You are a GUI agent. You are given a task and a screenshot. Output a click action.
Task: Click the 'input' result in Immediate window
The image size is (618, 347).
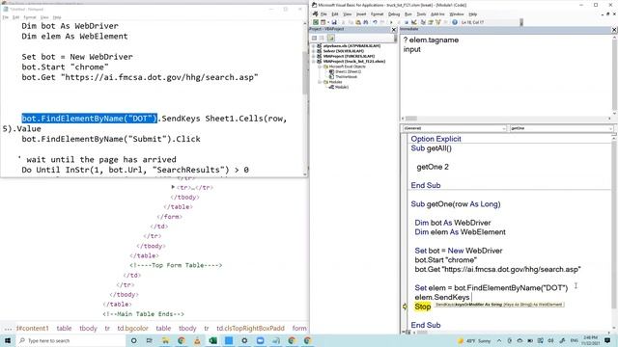coord(412,49)
